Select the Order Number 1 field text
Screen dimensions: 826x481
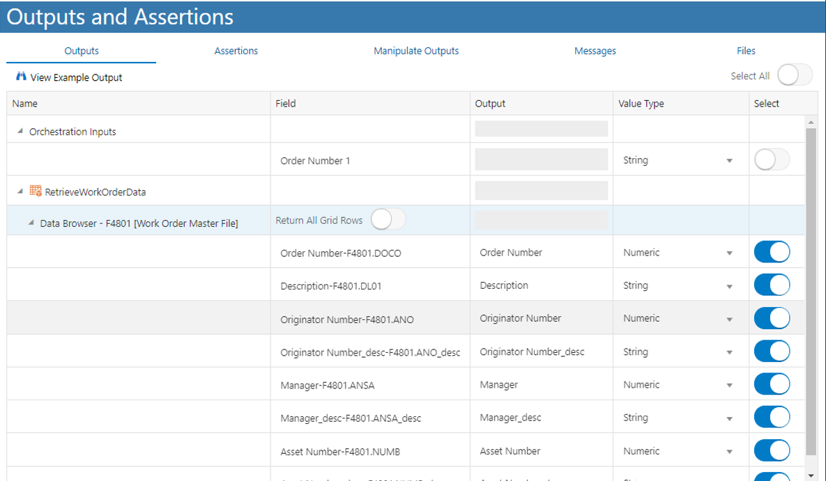[315, 161]
